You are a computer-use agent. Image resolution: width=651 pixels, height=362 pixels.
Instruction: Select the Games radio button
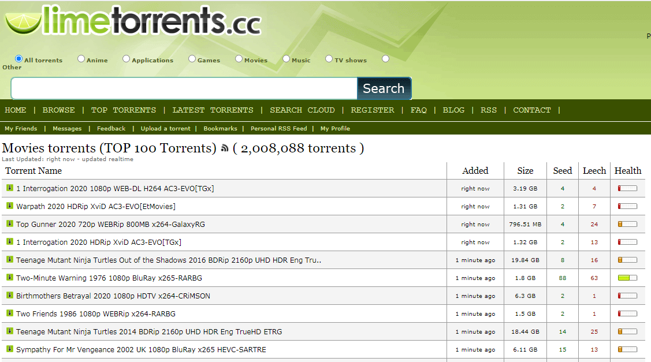pos(192,58)
